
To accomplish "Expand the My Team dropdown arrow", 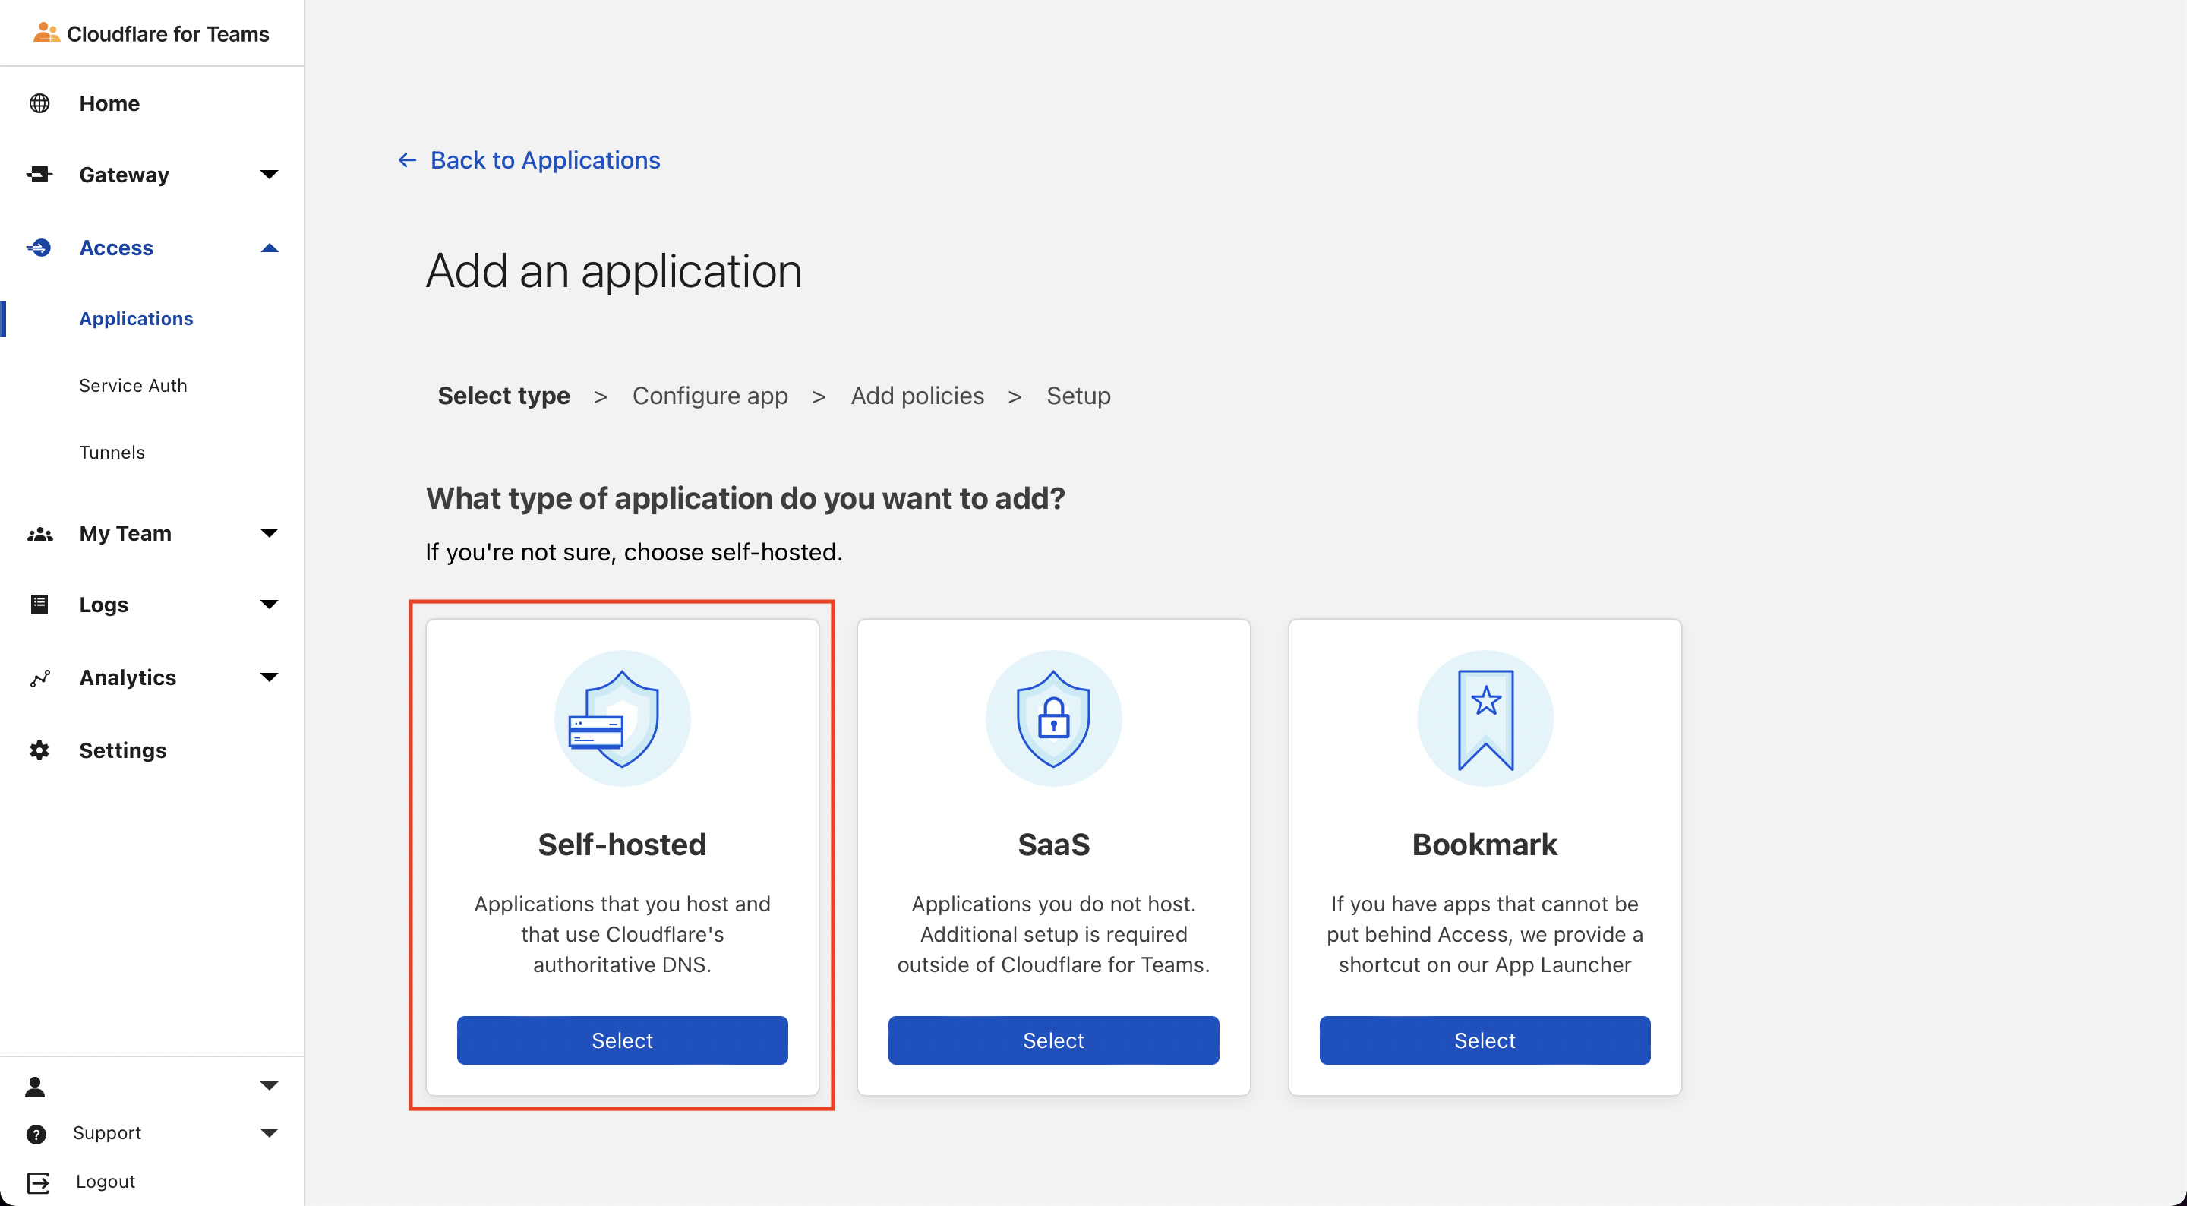I will pos(269,533).
